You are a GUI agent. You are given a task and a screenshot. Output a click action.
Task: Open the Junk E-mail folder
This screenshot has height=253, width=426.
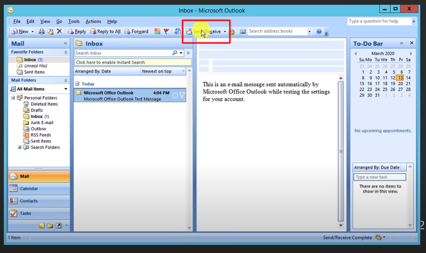coord(38,123)
